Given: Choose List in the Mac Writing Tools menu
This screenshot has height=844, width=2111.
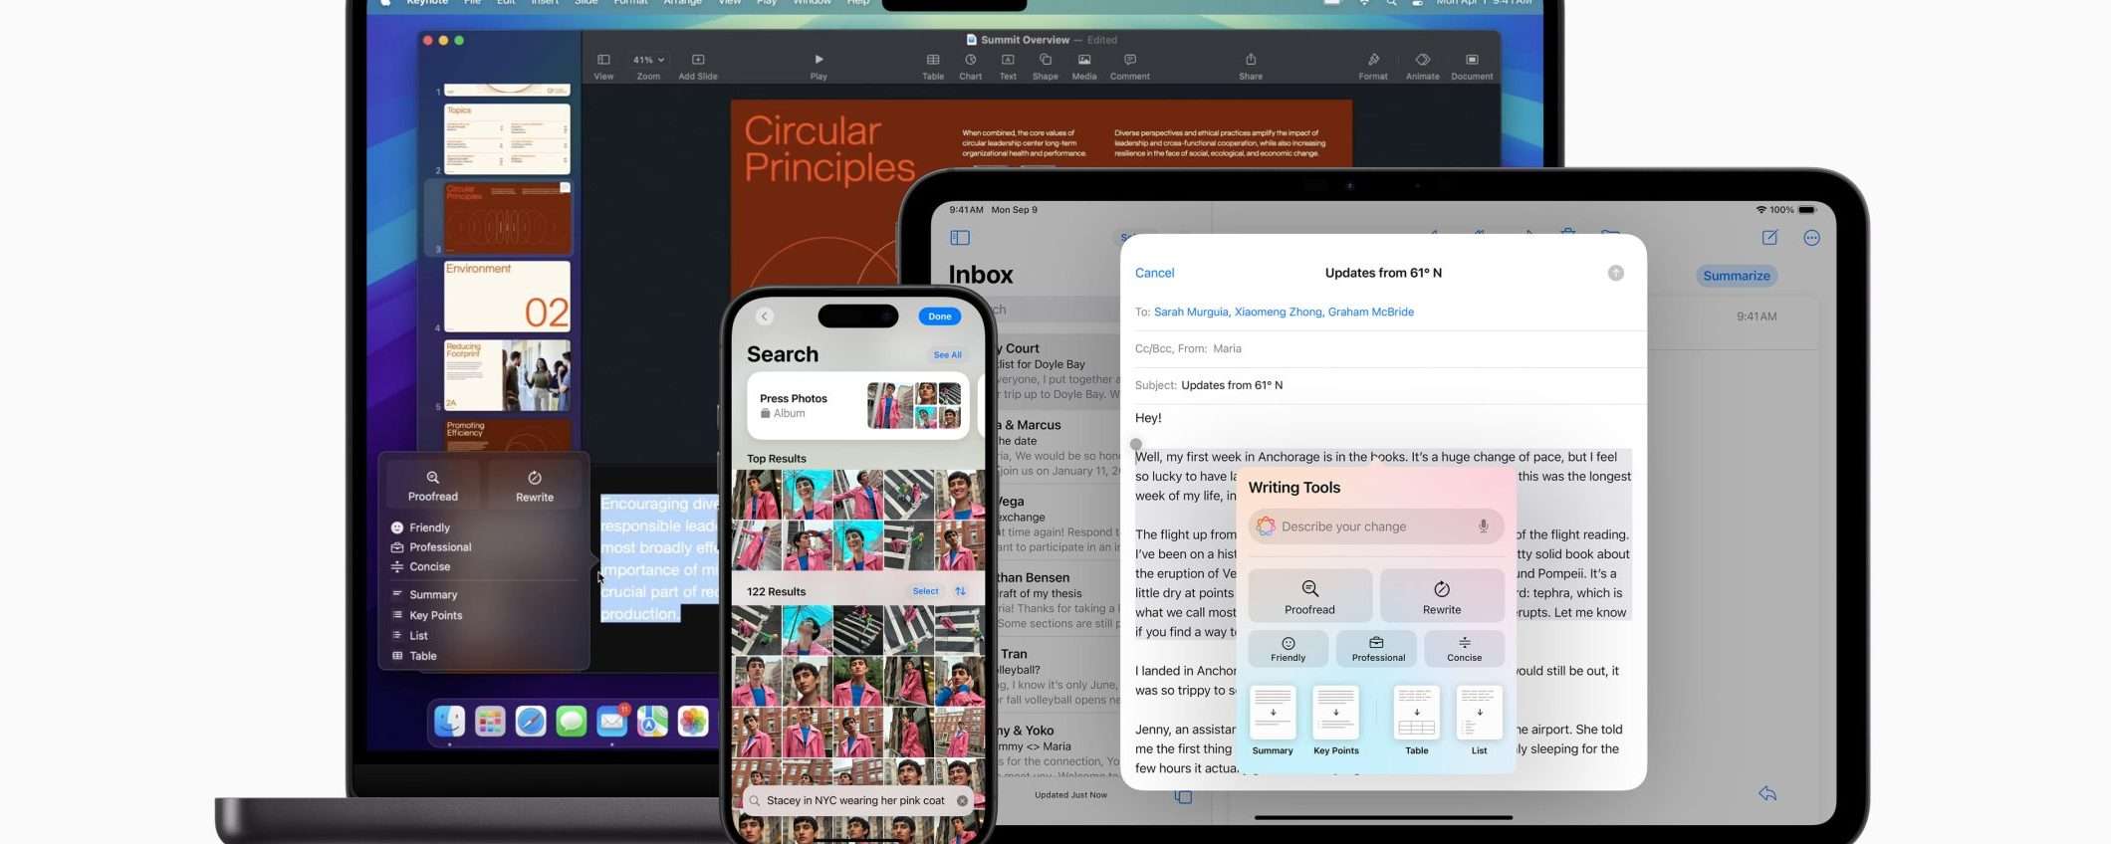Looking at the screenshot, I should [x=409, y=636].
